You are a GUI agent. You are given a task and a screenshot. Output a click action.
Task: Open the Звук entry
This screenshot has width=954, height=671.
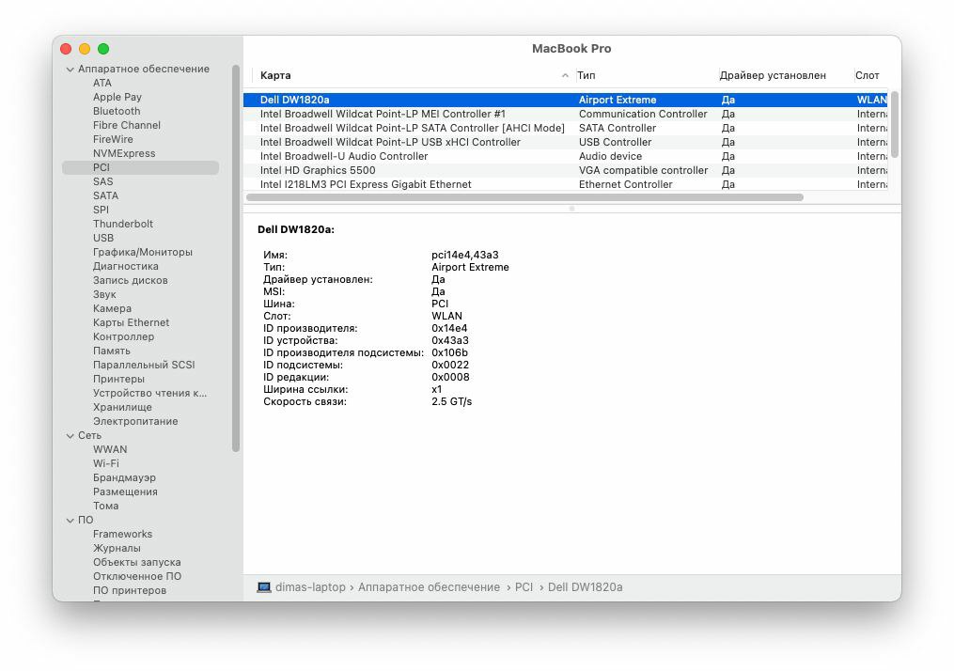point(104,294)
